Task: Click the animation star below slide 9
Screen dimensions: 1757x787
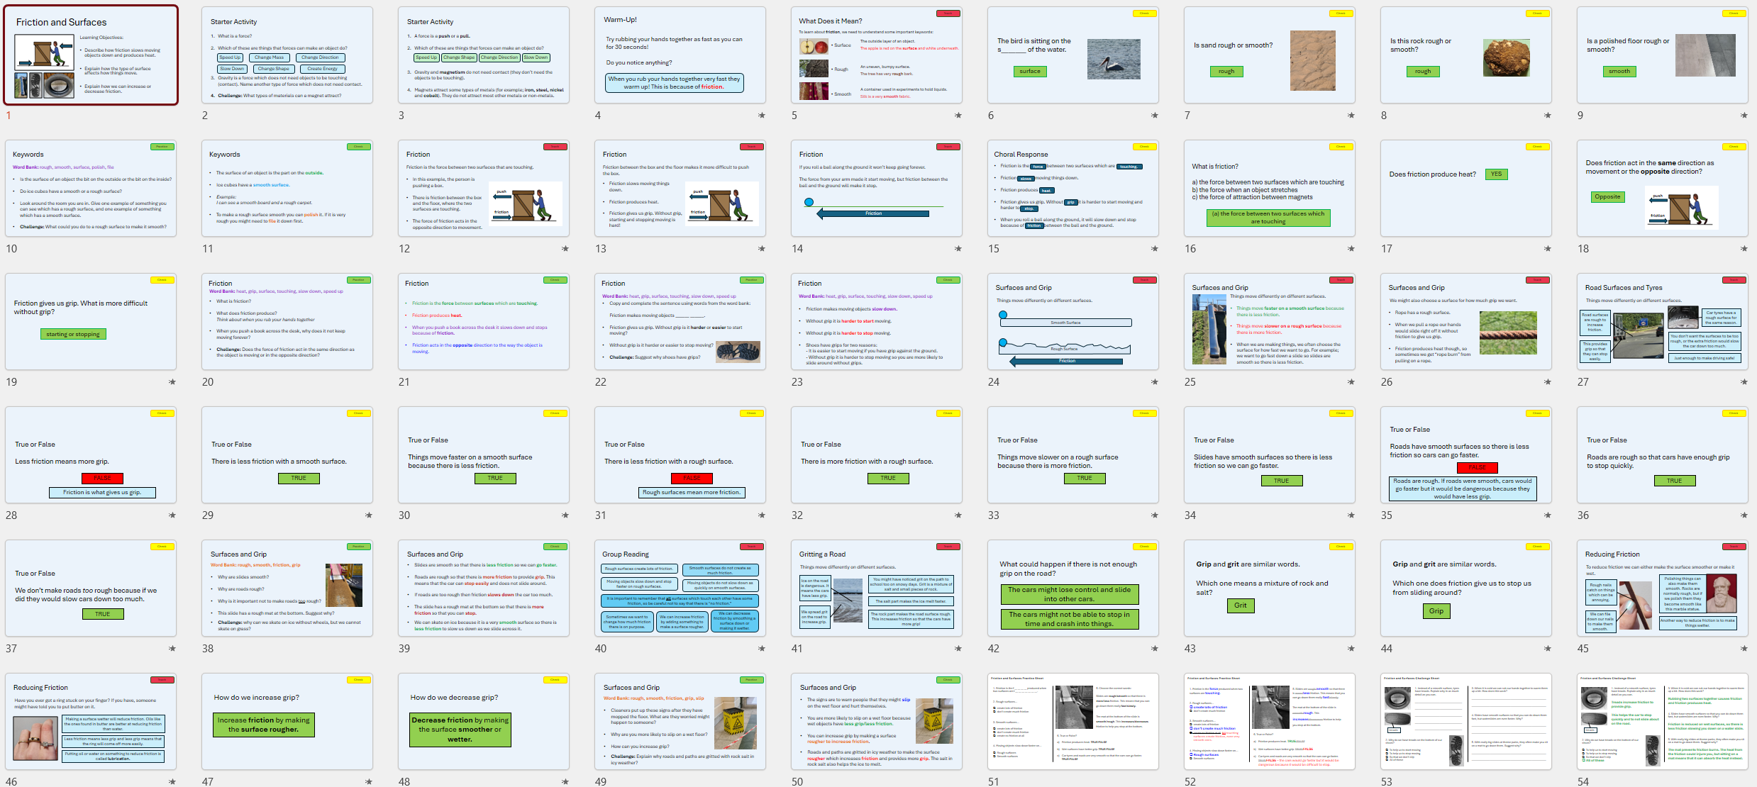Action: click(x=1744, y=115)
